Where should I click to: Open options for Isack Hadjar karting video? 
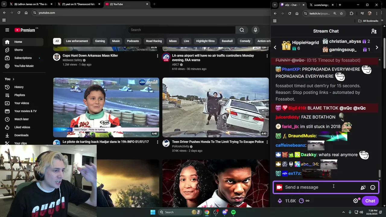coord(157,142)
